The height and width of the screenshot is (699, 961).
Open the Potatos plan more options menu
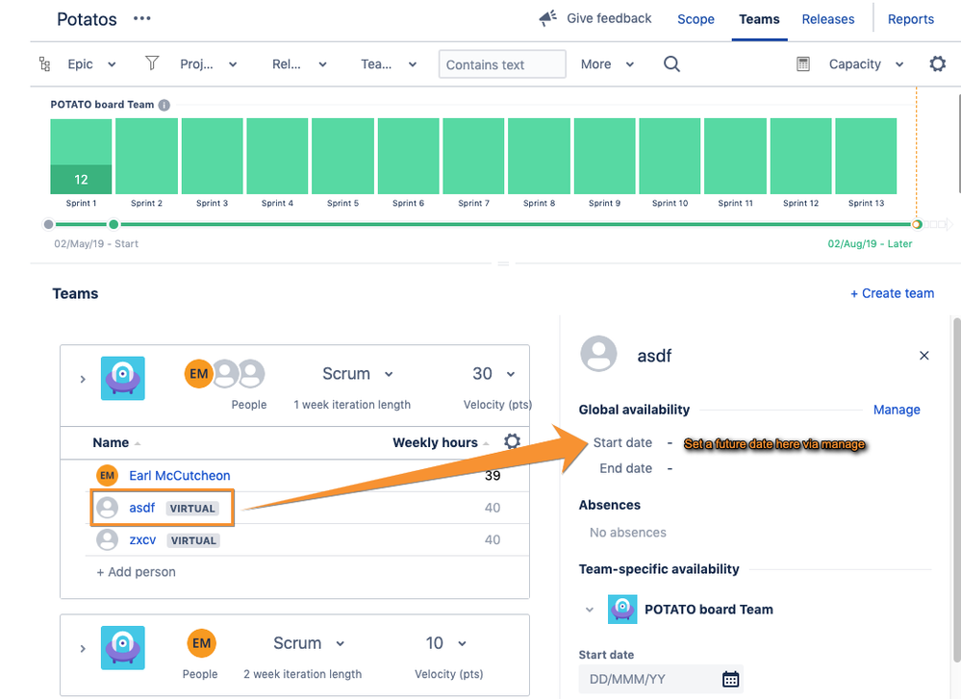click(142, 18)
